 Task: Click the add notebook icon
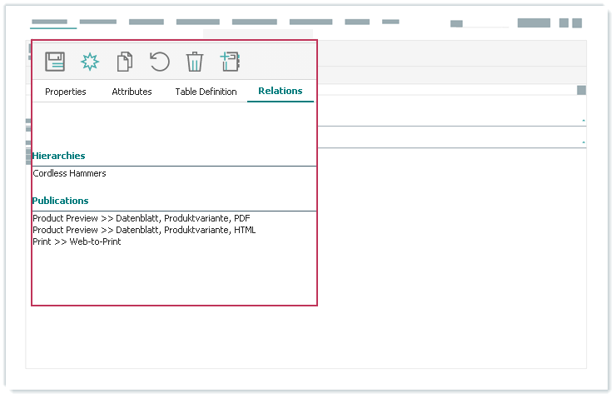point(230,62)
